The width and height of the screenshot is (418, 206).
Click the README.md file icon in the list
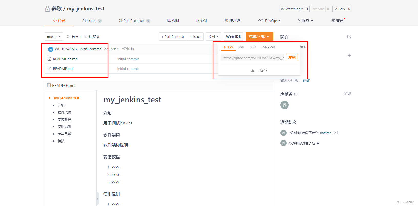(x=50, y=69)
